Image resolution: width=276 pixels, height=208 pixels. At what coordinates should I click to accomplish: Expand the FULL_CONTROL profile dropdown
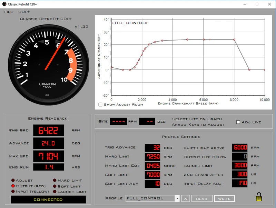[x=177, y=198]
